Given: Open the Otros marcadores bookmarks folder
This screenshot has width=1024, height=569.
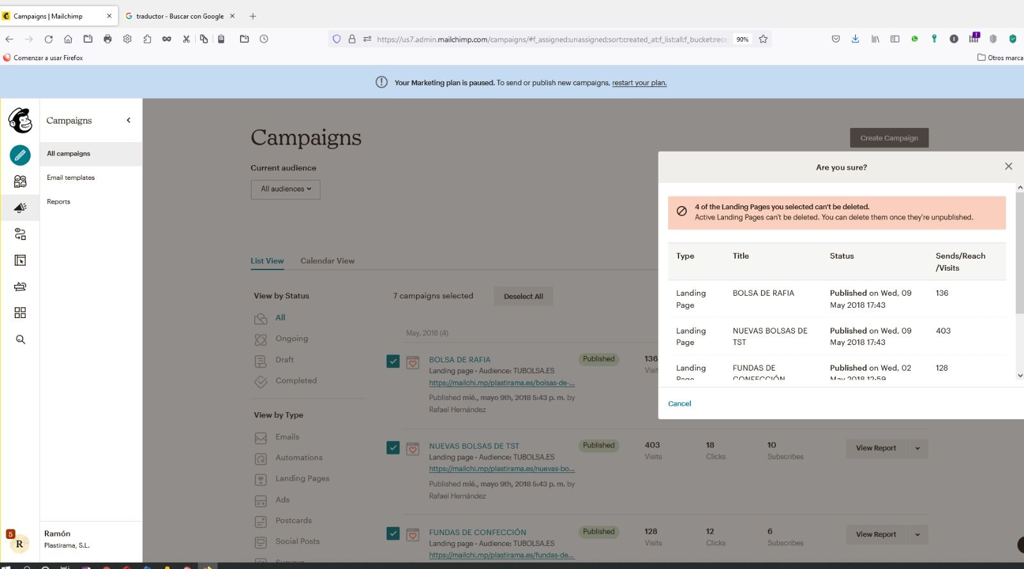Looking at the screenshot, I should 1000,58.
